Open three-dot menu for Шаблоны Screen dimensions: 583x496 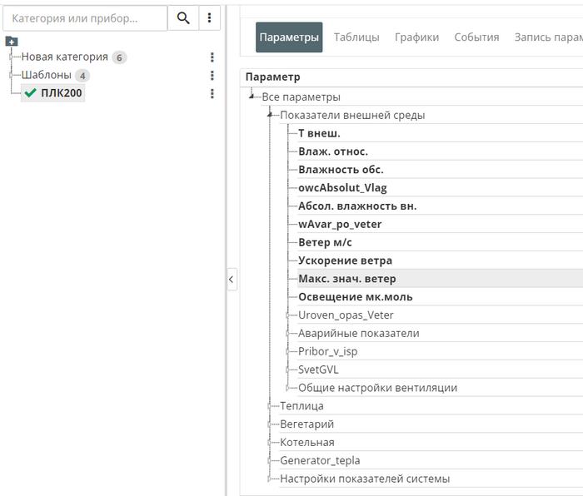(212, 76)
